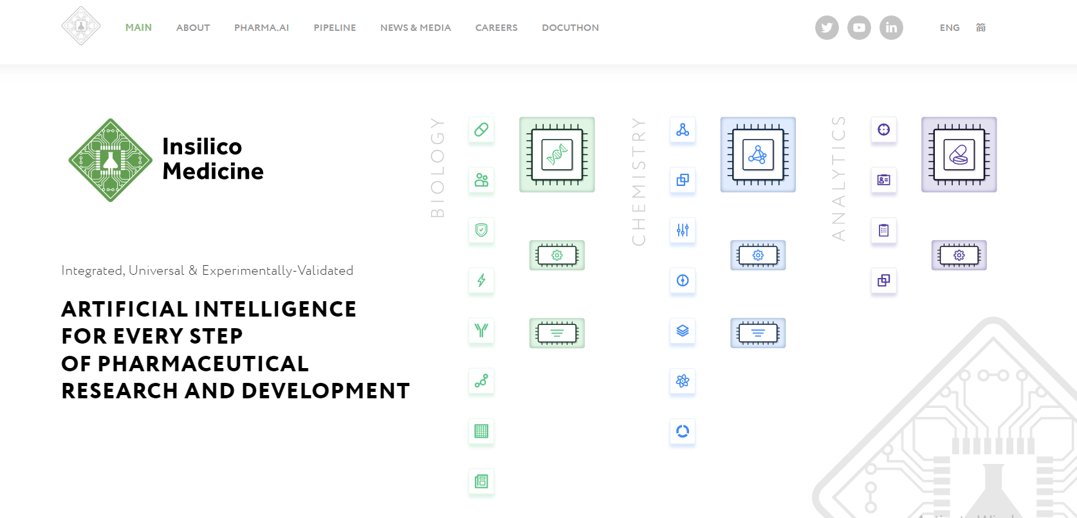Switch language to ENG
Viewport: 1077px width, 518px height.
949,28
